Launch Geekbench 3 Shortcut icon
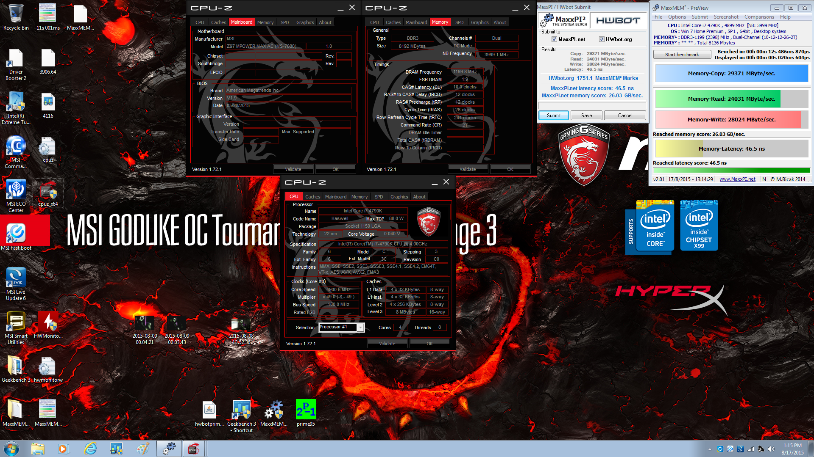 pos(241,416)
